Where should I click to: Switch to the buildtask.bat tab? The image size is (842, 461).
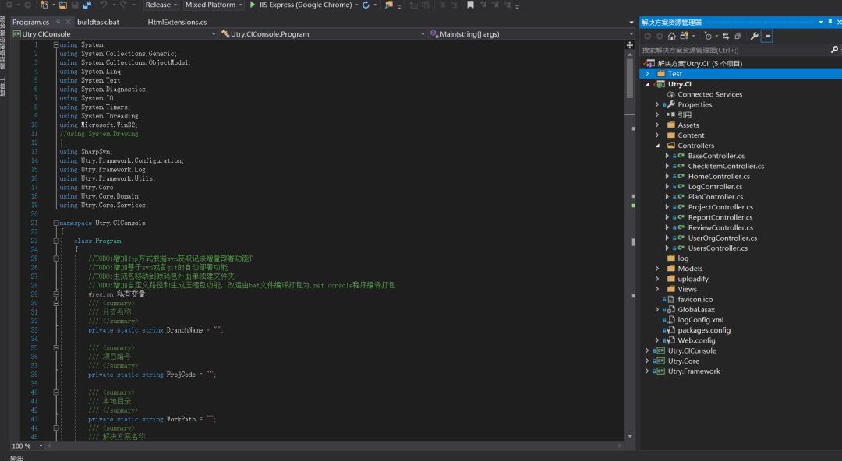97,22
